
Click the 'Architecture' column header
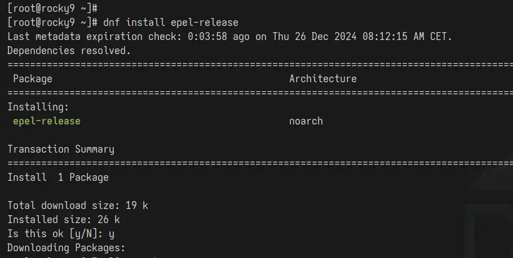(323, 78)
